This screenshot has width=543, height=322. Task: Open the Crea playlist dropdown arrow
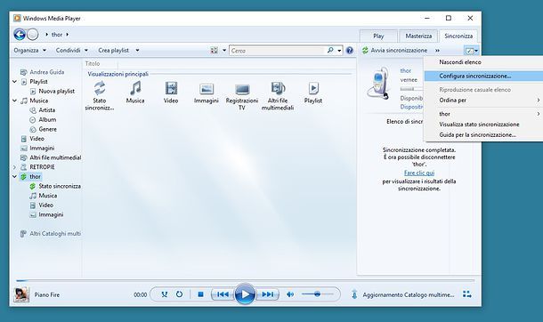click(x=137, y=51)
